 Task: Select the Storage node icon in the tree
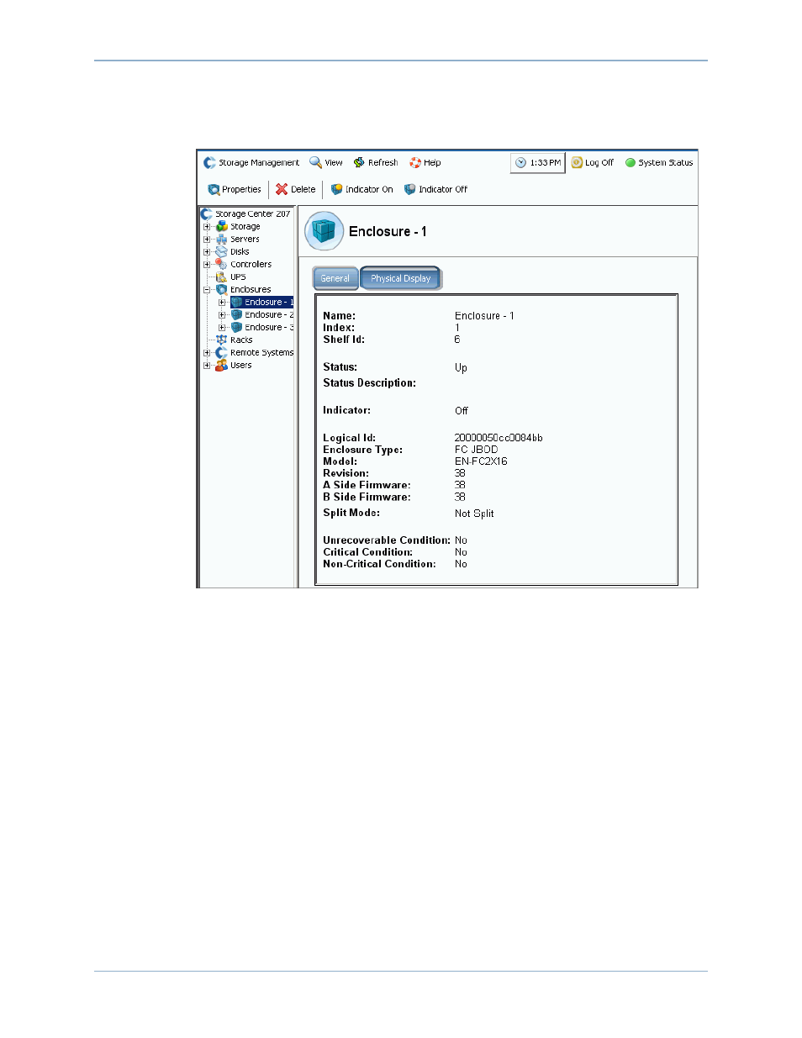[x=222, y=227]
